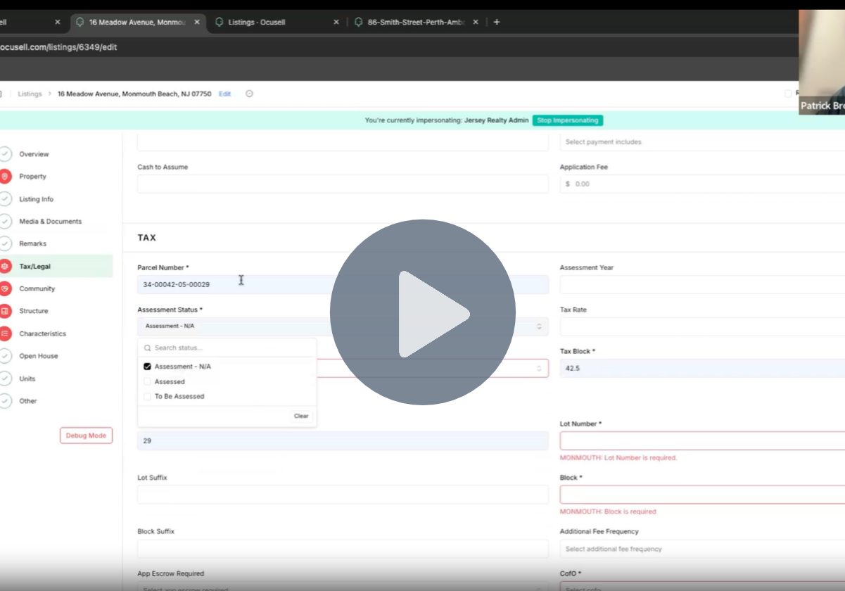The height and width of the screenshot is (591, 845).
Task: Open the Additional Fee Frequency dropdown
Action: (x=702, y=549)
